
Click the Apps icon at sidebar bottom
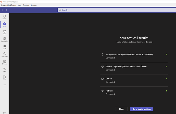coord(5,113)
